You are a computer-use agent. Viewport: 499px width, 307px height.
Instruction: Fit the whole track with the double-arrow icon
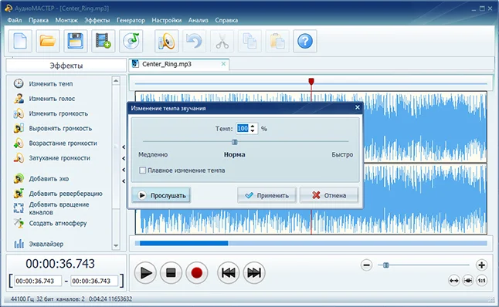click(x=453, y=281)
